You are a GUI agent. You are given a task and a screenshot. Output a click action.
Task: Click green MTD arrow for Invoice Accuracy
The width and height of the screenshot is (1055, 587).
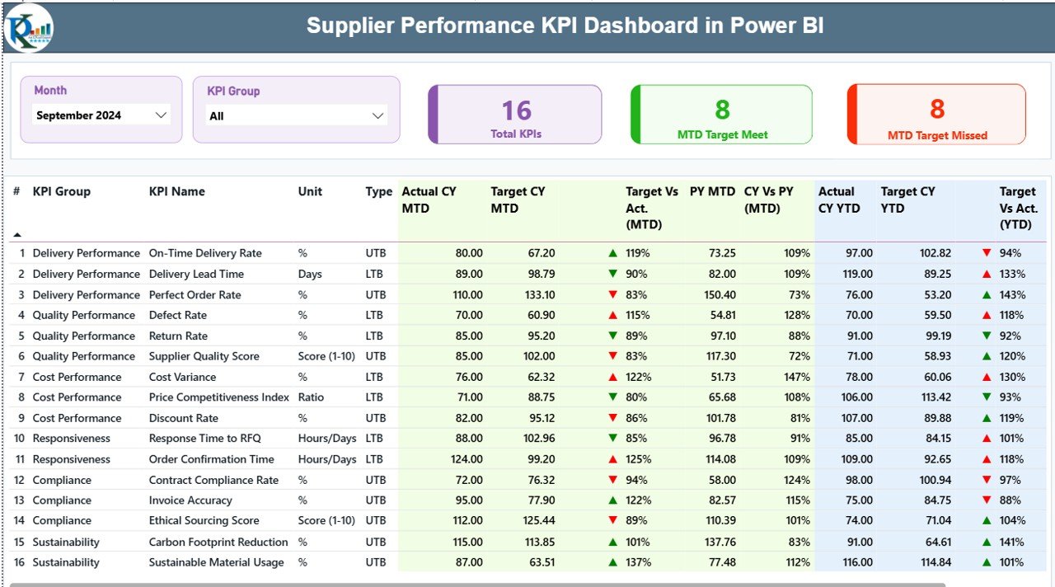pyautogui.click(x=612, y=500)
